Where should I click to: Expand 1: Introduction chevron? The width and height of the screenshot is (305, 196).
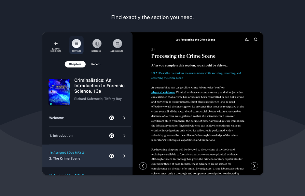point(124,136)
